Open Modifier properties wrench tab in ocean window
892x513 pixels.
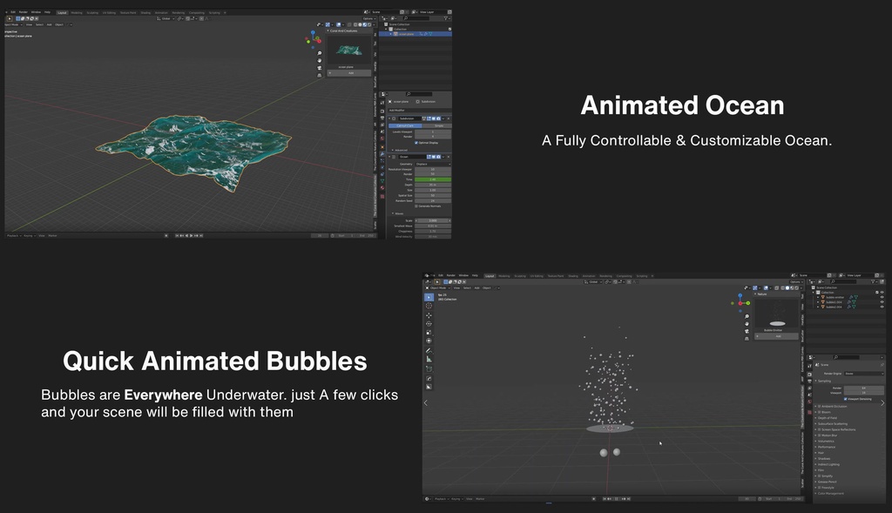[x=382, y=153]
